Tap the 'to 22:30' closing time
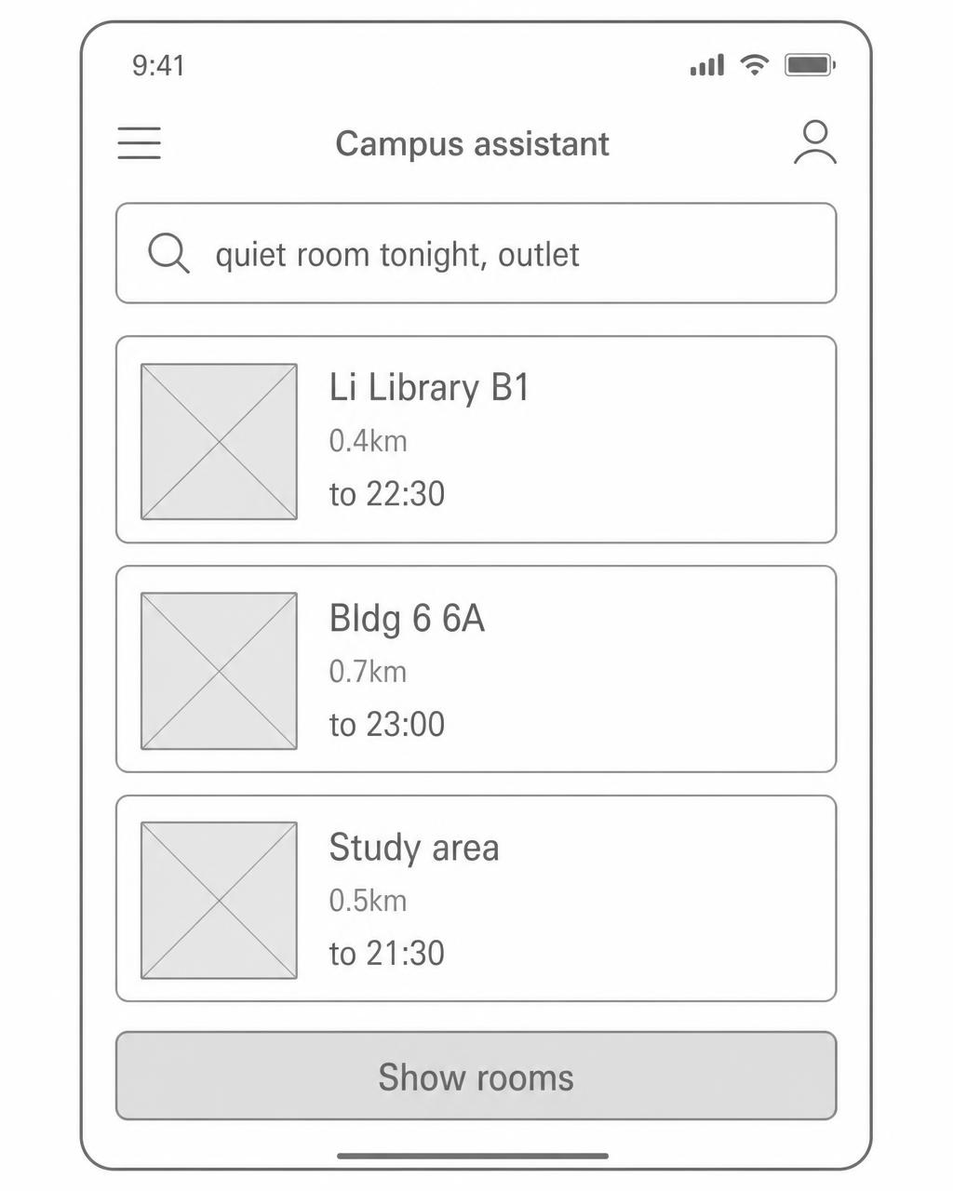953x1191 pixels. click(387, 494)
